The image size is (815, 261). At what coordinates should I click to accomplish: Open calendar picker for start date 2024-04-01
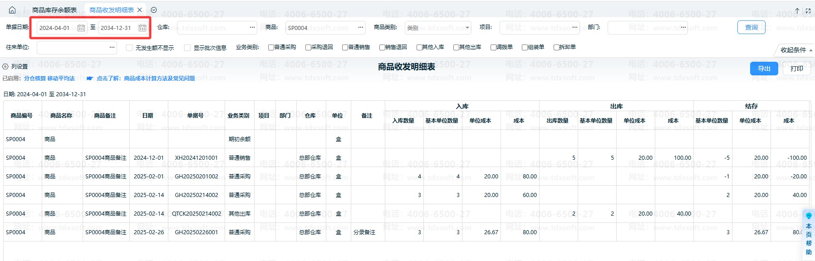pyautogui.click(x=81, y=28)
